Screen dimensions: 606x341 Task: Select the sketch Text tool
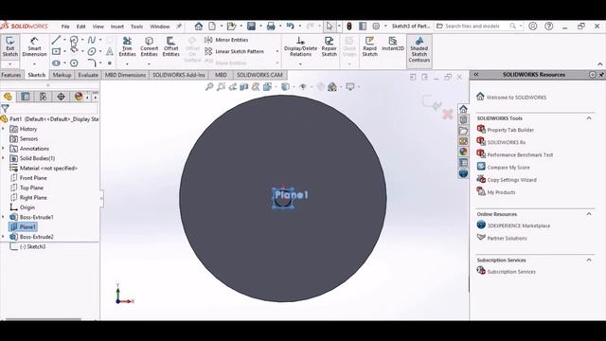[x=110, y=51]
